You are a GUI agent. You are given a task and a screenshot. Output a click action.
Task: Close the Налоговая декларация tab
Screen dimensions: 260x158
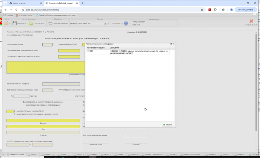tap(78, 15)
